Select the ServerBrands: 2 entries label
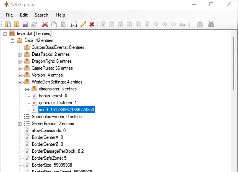Viewport: 238px width, 172px height. pyautogui.click(x=53, y=124)
